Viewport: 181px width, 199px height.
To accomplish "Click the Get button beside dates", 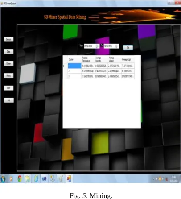I will pos(128,47).
